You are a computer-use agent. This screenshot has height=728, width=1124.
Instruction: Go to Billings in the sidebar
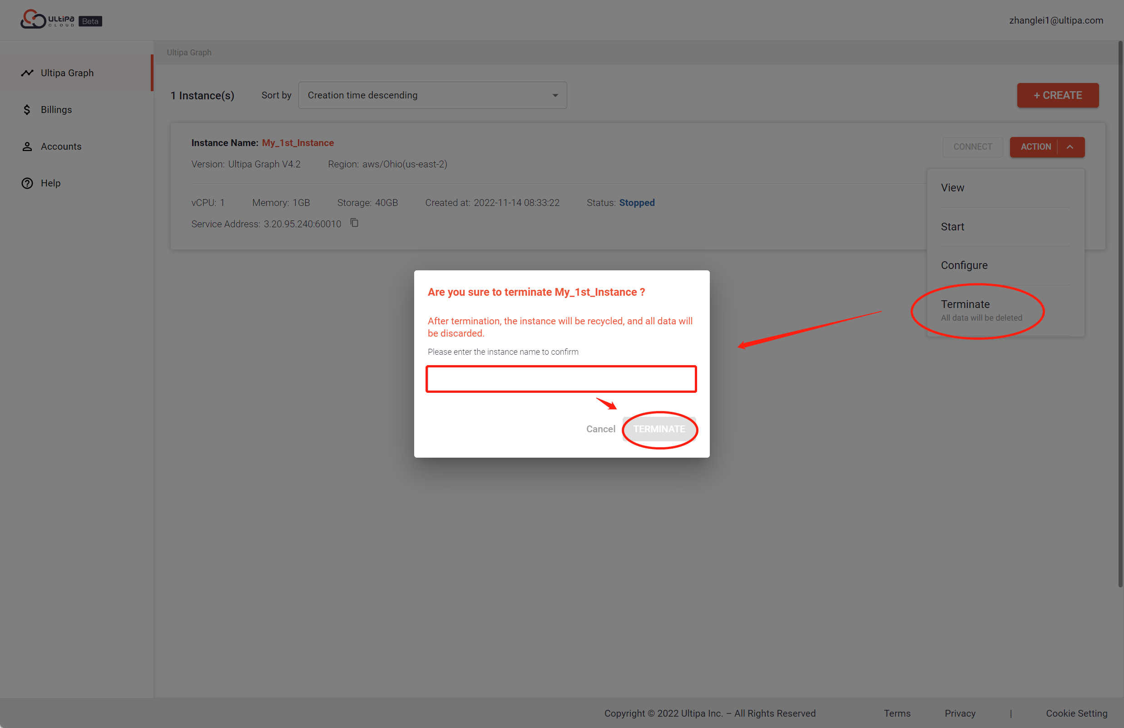(x=76, y=109)
